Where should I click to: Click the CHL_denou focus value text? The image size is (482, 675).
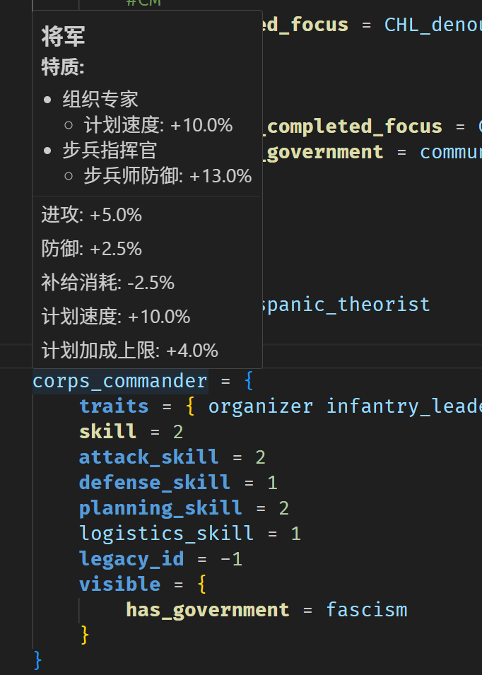[433, 25]
